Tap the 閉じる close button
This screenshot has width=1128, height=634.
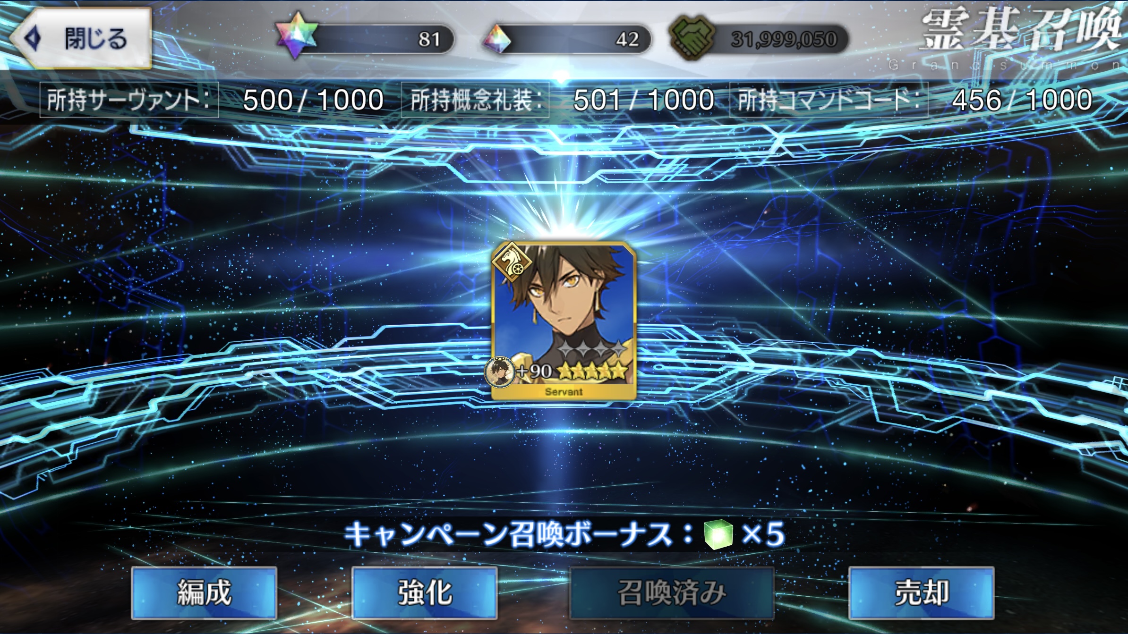click(x=81, y=39)
